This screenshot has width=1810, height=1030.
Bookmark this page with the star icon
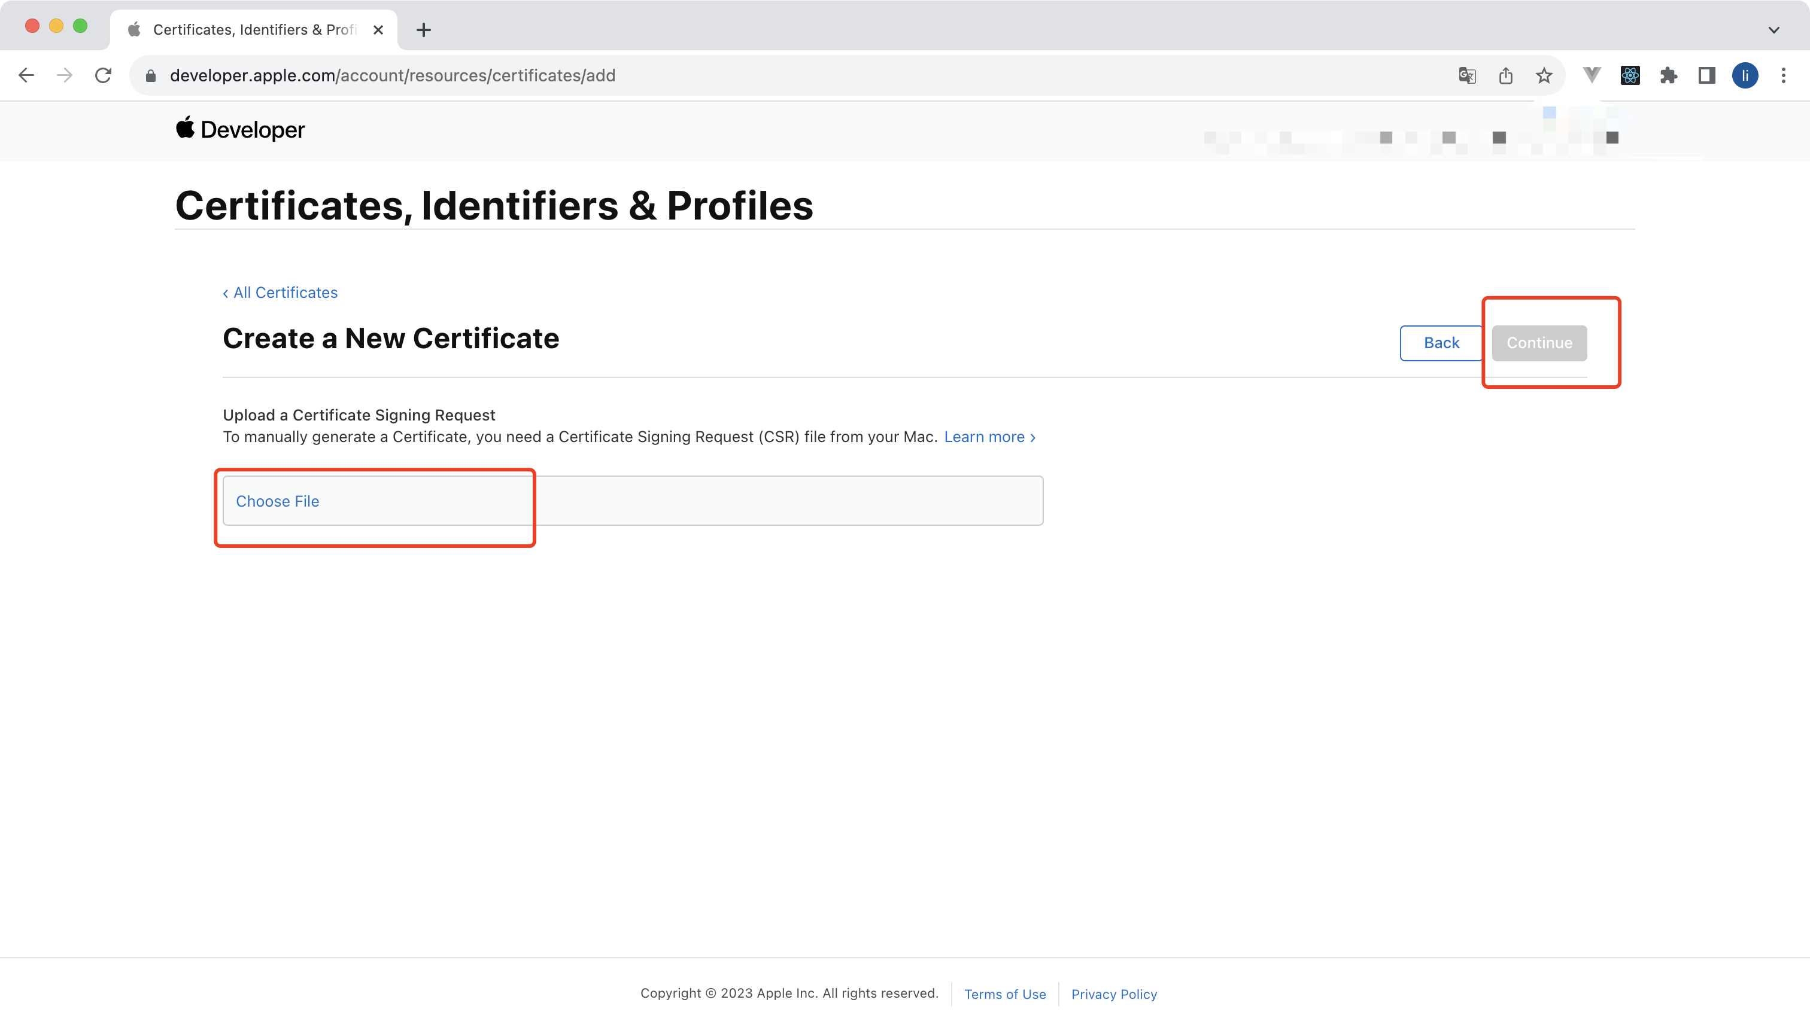point(1544,75)
